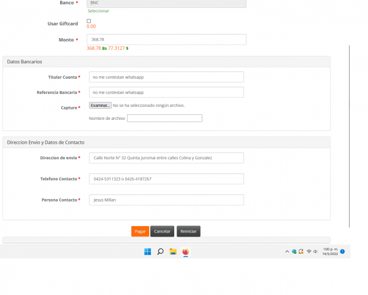Click the Firefox icon in the taskbar
Image resolution: width=368 pixels, height=295 pixels.
point(185,251)
